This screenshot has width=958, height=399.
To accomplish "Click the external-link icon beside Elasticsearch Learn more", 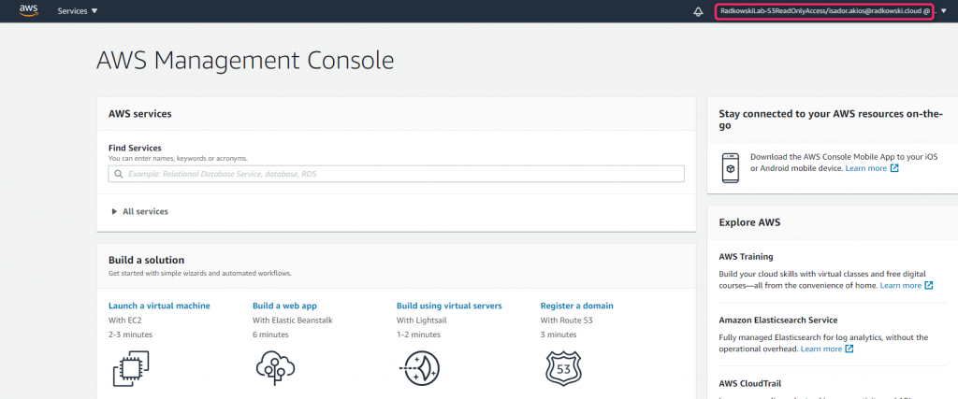I will pos(849,349).
